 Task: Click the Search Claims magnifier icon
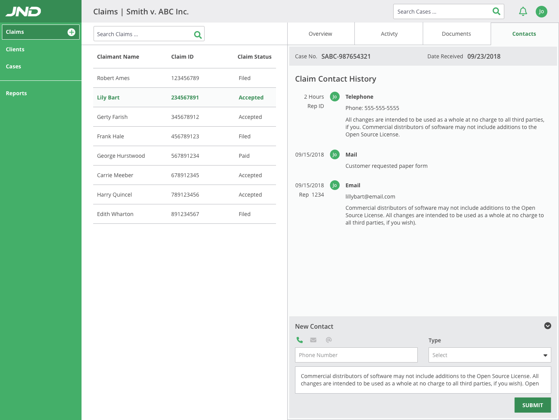tap(198, 35)
